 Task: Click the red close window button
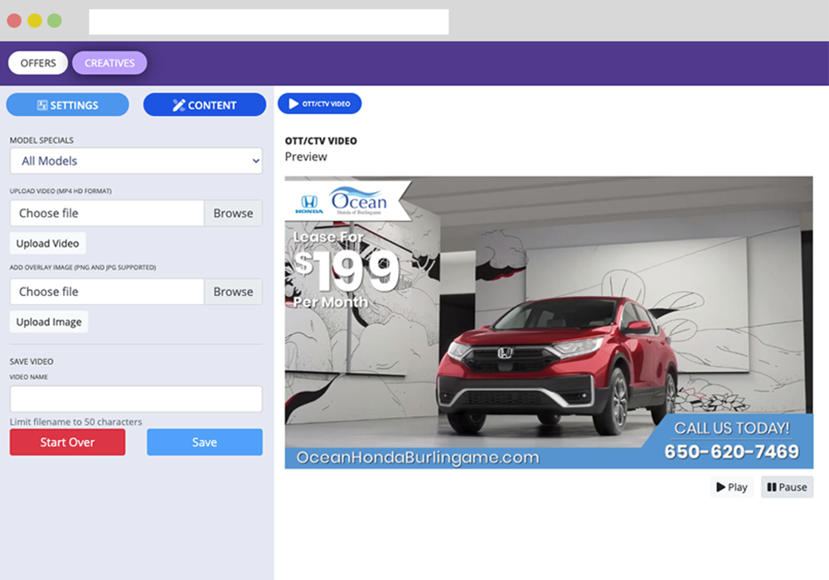14,21
